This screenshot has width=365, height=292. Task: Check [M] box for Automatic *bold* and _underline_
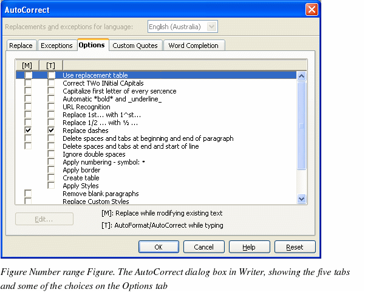coord(29,99)
